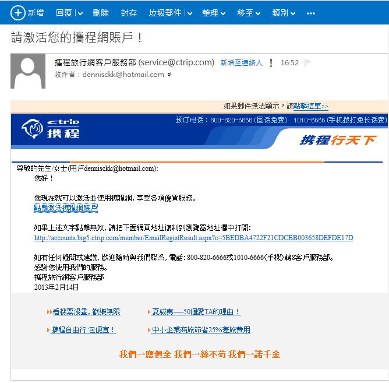Expand the 垃圾郵件 dropdown arrow
The width and height of the screenshot is (389, 383).
click(x=190, y=13)
